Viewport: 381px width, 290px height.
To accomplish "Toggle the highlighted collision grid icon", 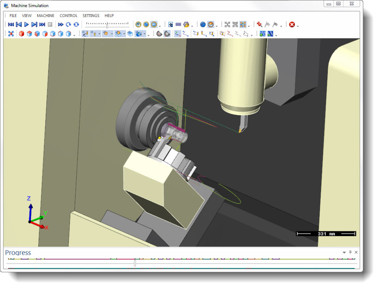I will [x=242, y=25].
